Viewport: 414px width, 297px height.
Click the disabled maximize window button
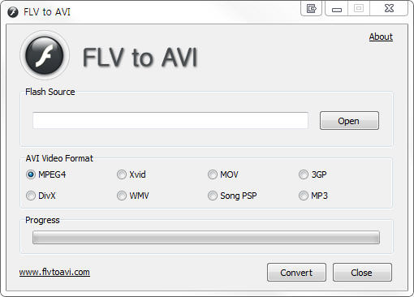click(x=359, y=9)
